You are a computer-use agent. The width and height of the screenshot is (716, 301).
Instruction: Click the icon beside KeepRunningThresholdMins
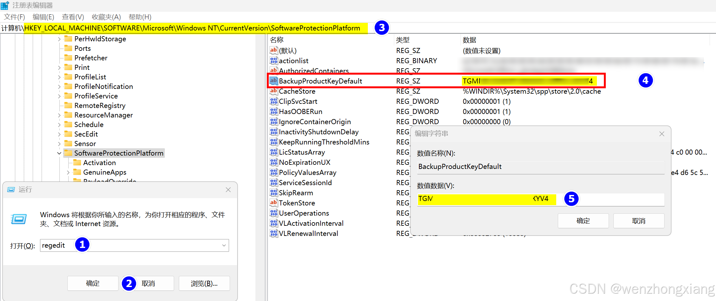coord(274,142)
